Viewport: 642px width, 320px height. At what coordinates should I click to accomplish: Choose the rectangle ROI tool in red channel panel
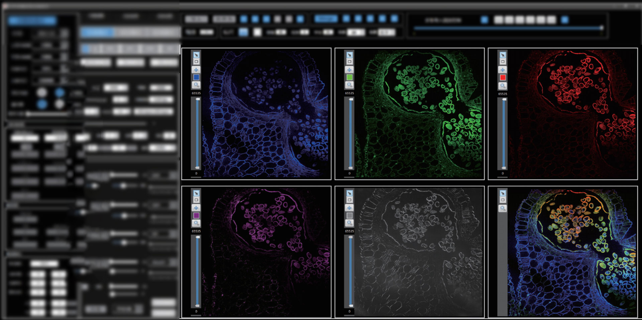coord(503,62)
